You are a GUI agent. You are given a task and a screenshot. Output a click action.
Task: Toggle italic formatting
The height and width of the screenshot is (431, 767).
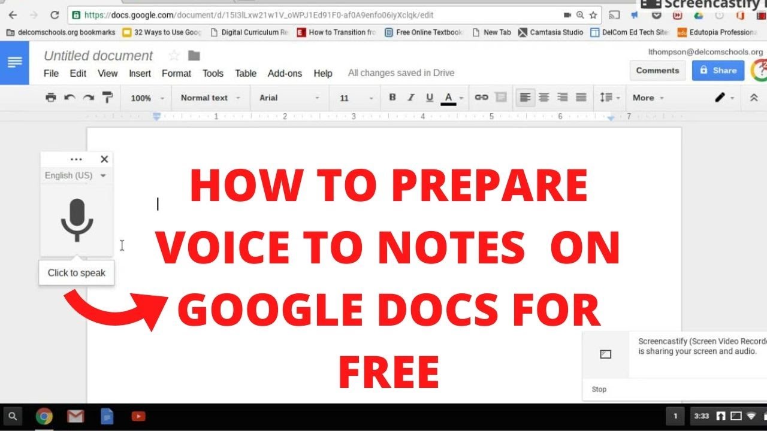click(x=411, y=98)
